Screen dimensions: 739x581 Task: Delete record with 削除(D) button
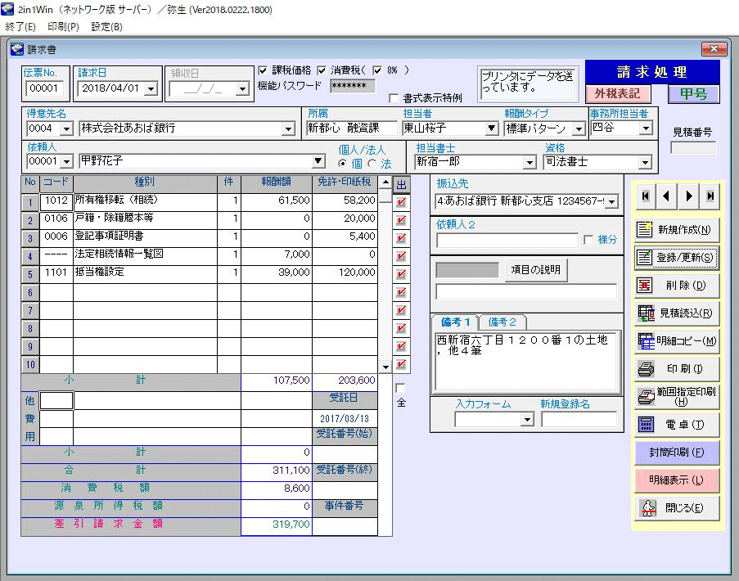[x=677, y=286]
